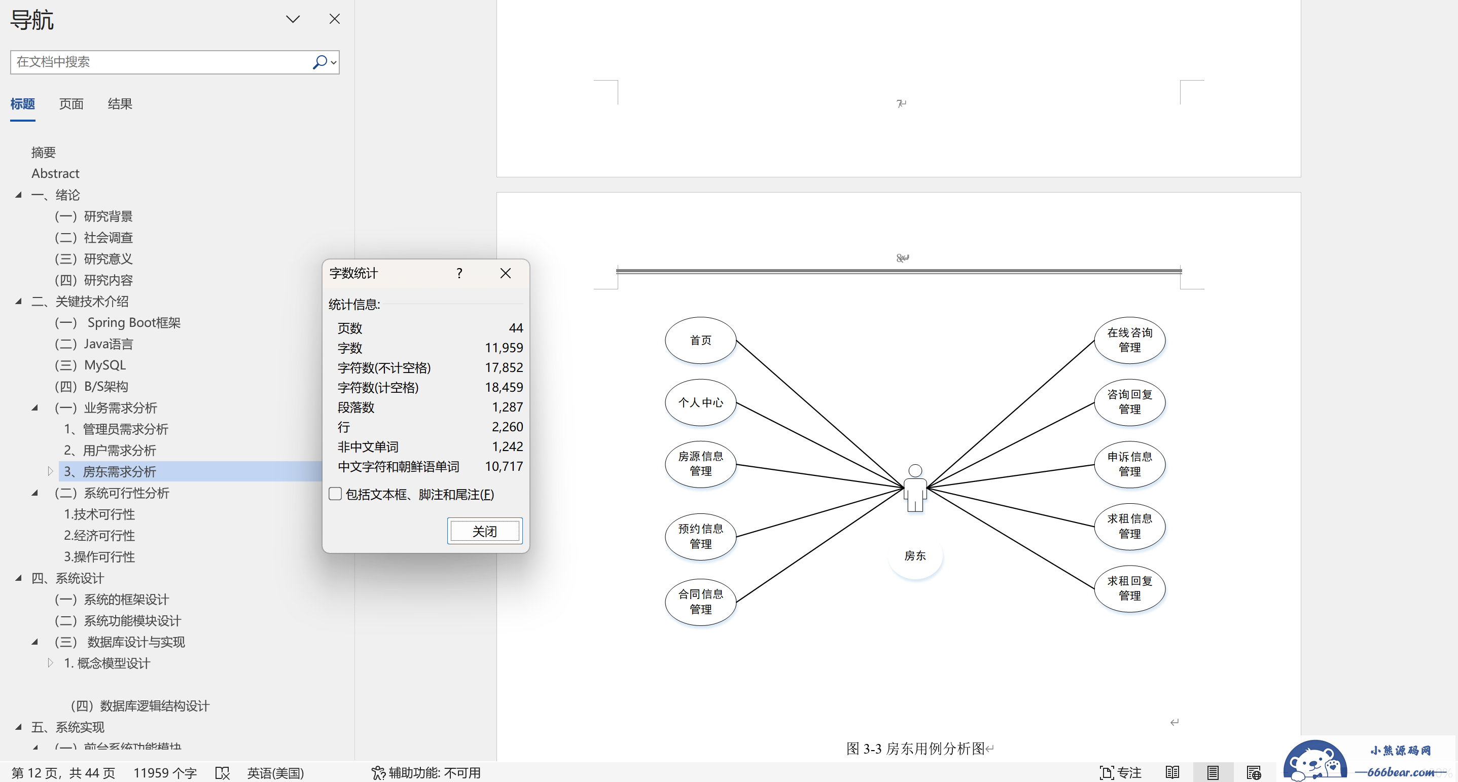This screenshot has width=1458, height=782.
Task: Jump to (一) 系统的框架设计 heading
Action: 112,600
